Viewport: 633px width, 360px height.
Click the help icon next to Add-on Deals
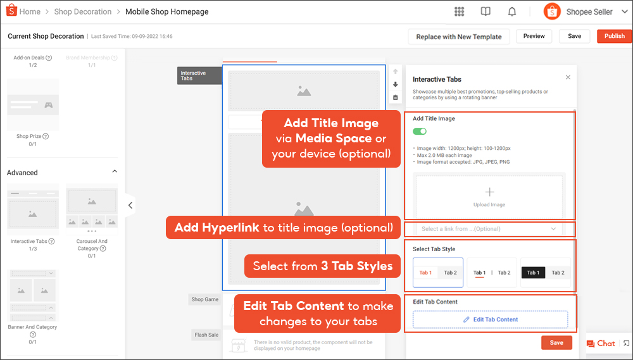tap(49, 58)
